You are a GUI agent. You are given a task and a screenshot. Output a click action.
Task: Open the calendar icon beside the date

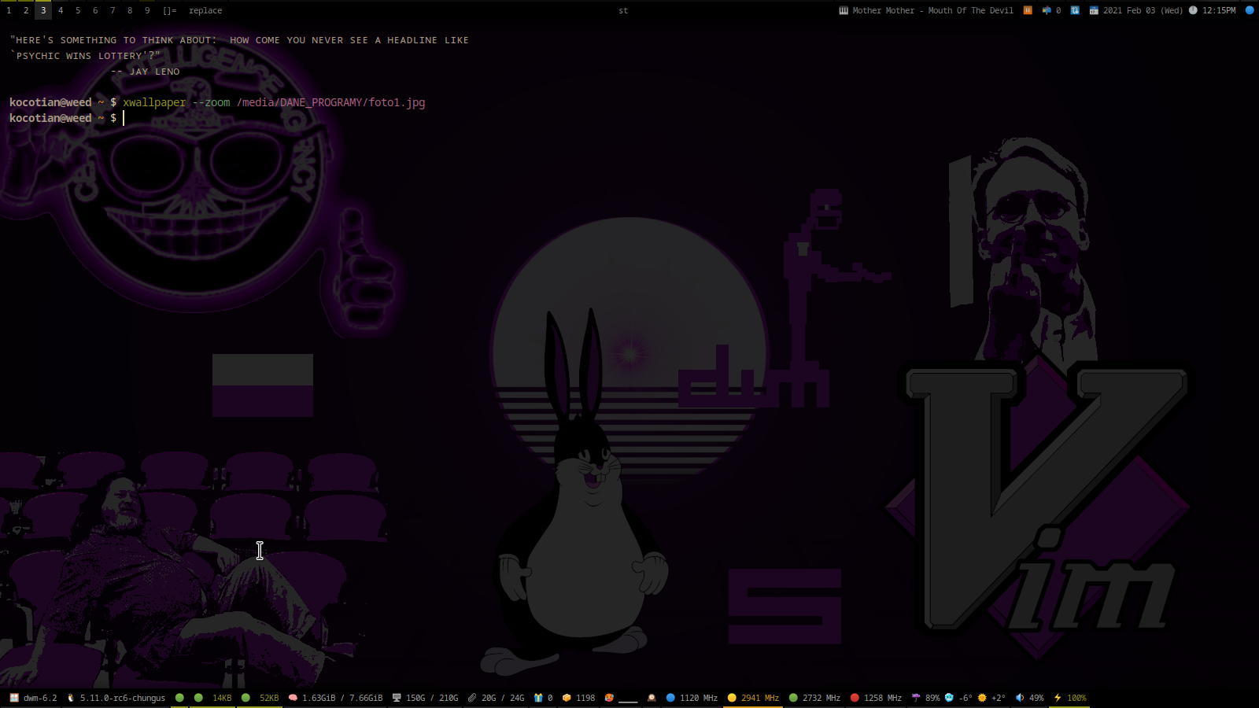click(1094, 10)
